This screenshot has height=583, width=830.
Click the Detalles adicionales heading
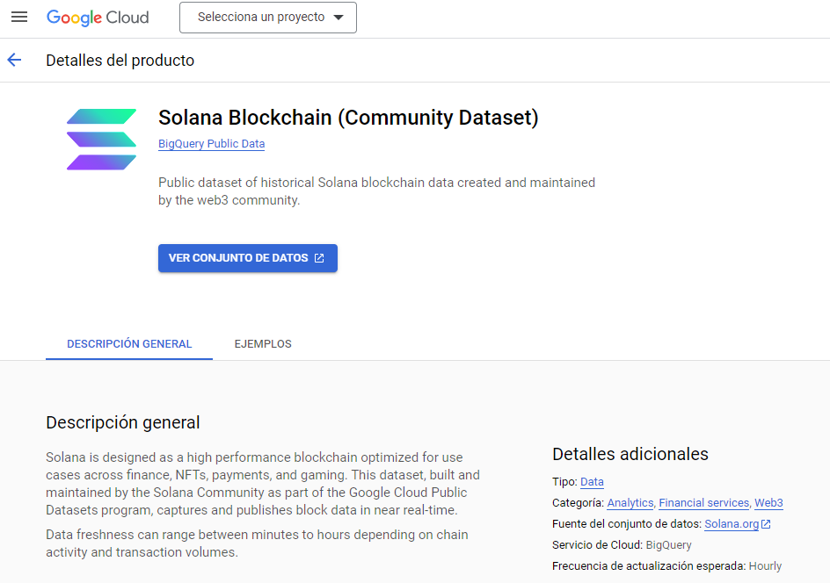pyautogui.click(x=630, y=454)
